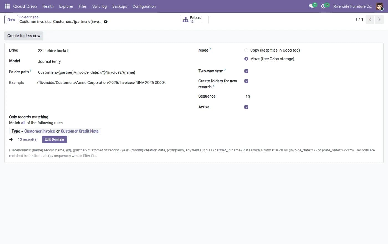388x244 pixels.
Task: Open the chat messages icon
Action: point(312,6)
